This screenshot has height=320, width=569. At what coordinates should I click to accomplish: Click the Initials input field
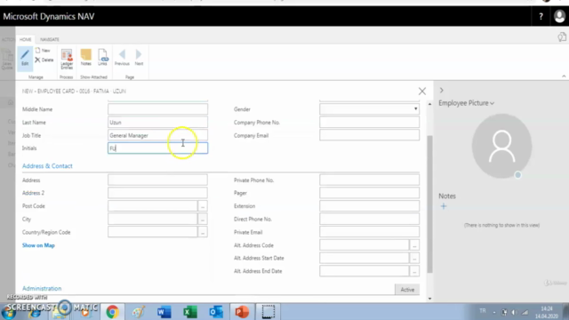pos(158,148)
